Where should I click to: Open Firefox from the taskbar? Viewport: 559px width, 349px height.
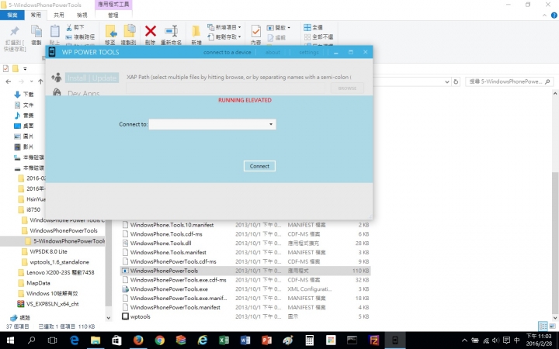point(138,340)
